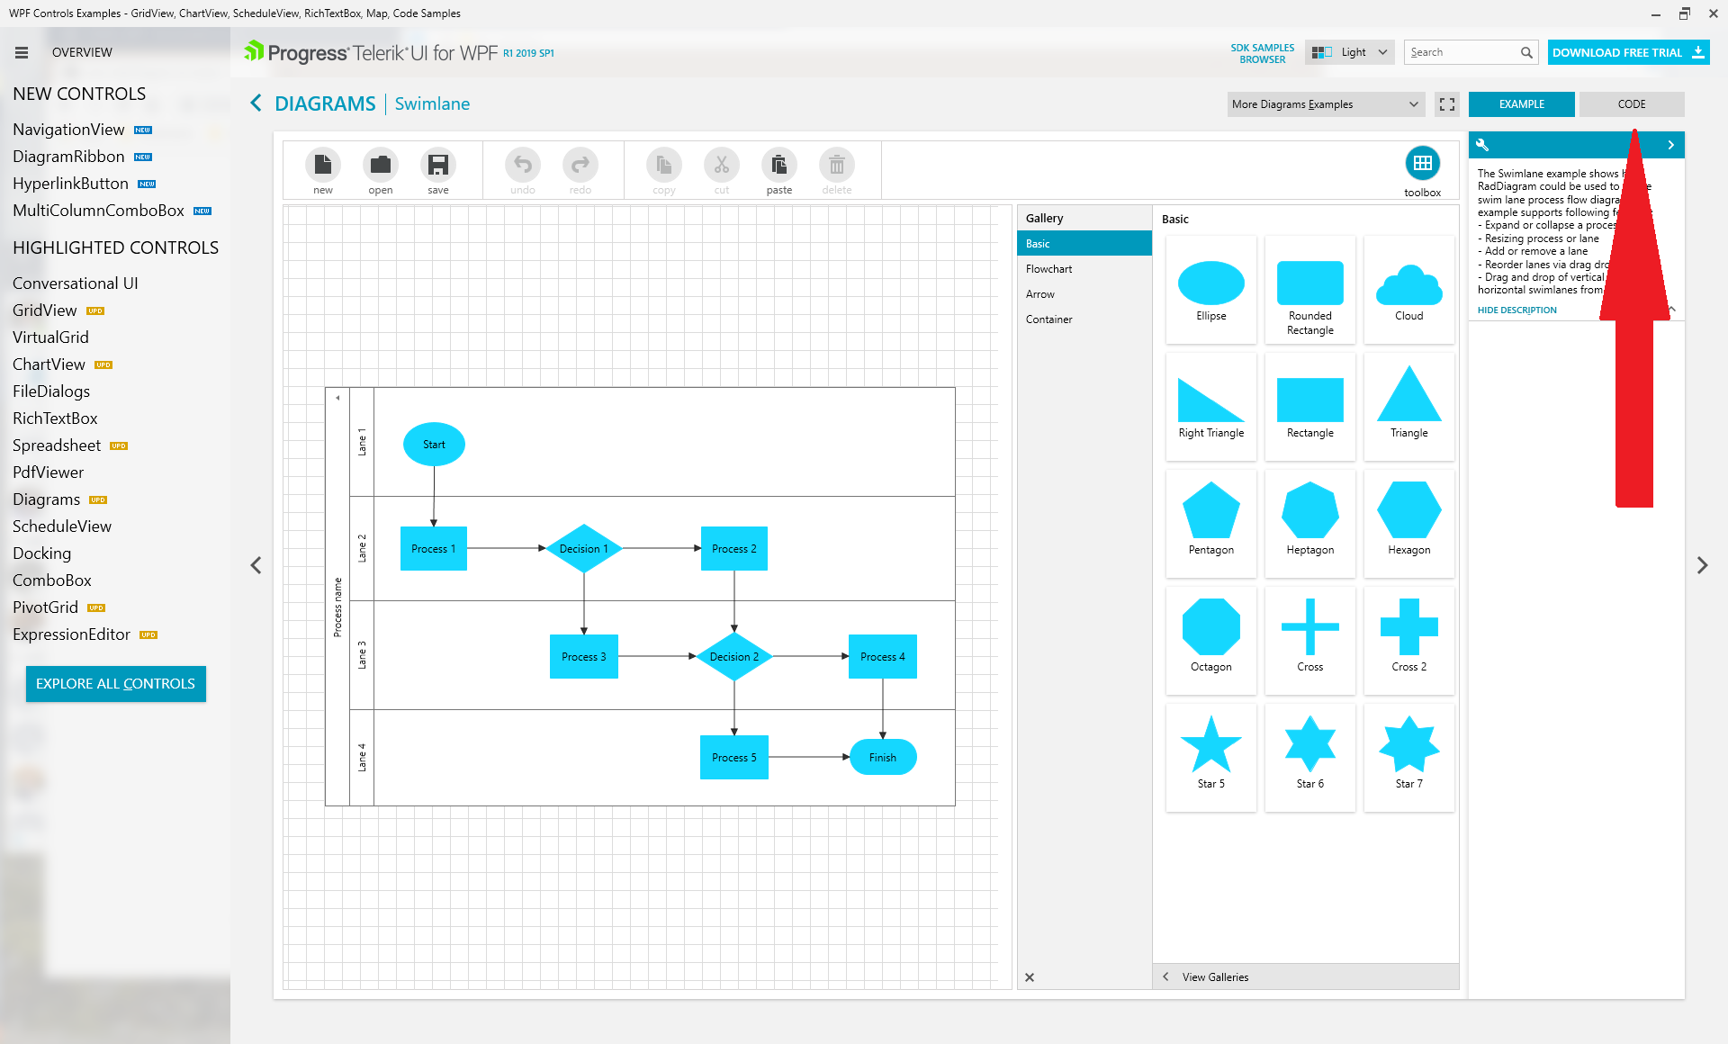Close the gallery toolbox panel
Screen dimensions: 1728x1044
coord(1030,977)
